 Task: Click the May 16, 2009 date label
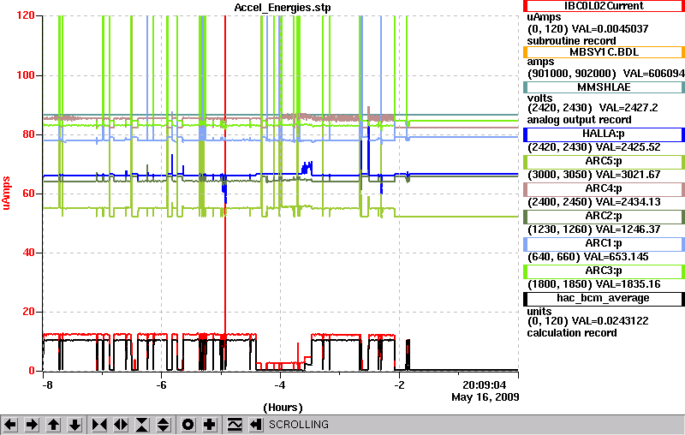click(485, 397)
